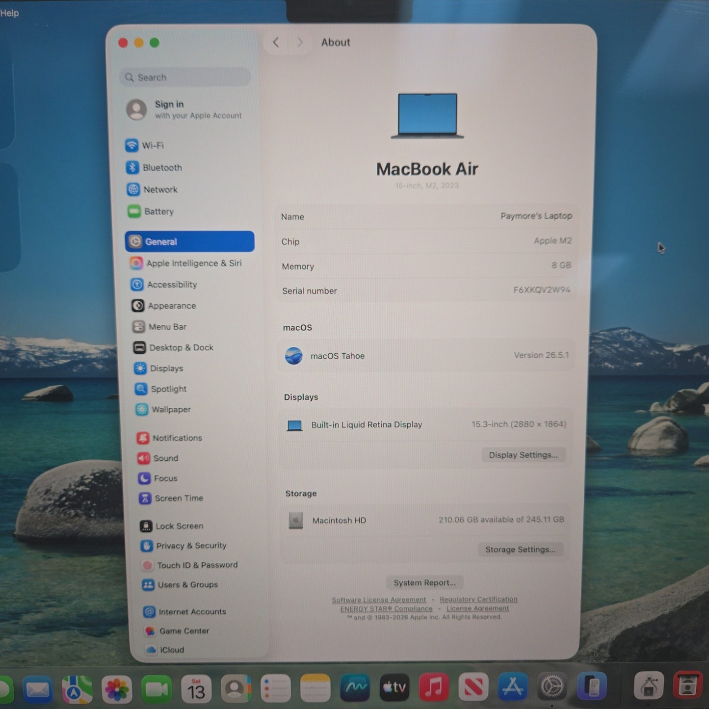Open Appearance settings

click(x=164, y=306)
